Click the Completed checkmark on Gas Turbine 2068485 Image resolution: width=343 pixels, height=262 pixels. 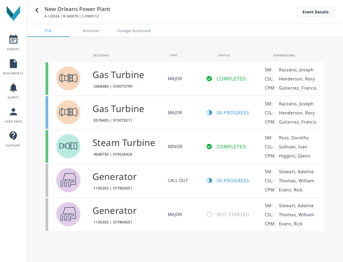point(209,79)
